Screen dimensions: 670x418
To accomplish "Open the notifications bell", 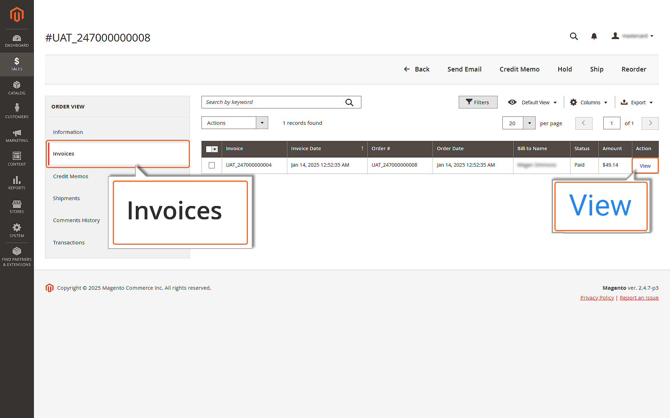I will tap(594, 36).
